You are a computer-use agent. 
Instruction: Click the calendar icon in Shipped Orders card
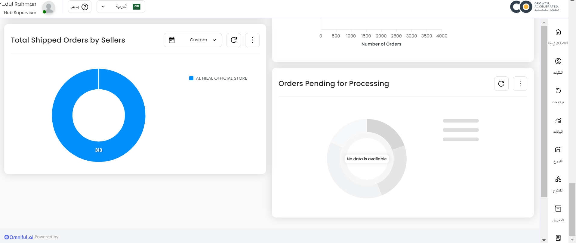tap(172, 40)
